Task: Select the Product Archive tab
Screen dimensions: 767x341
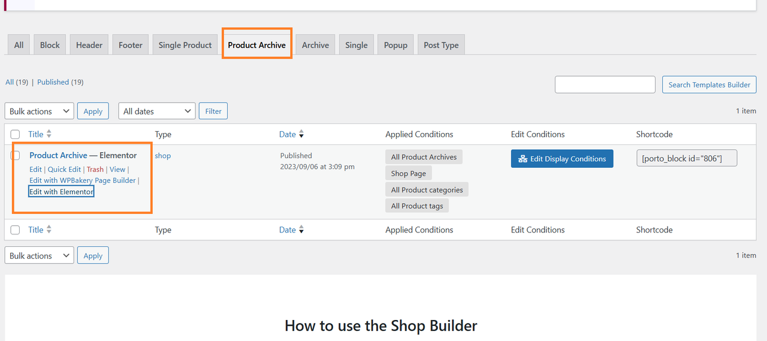Action: [x=257, y=45]
